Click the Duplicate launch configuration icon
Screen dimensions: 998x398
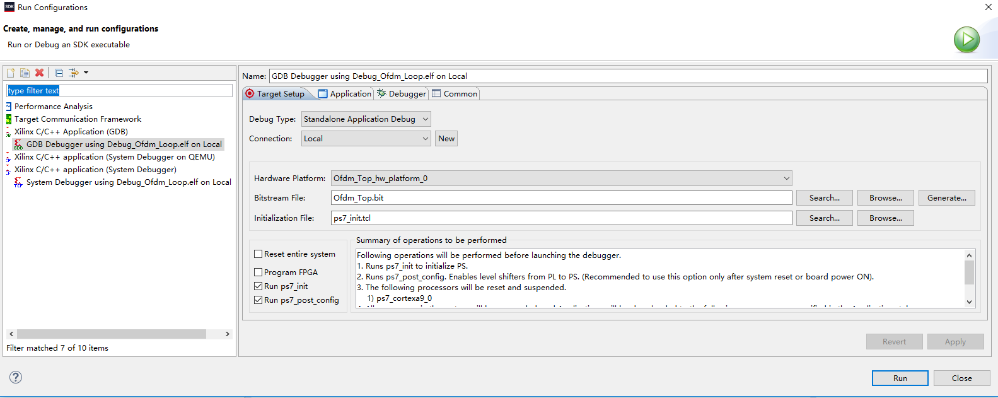click(x=25, y=73)
